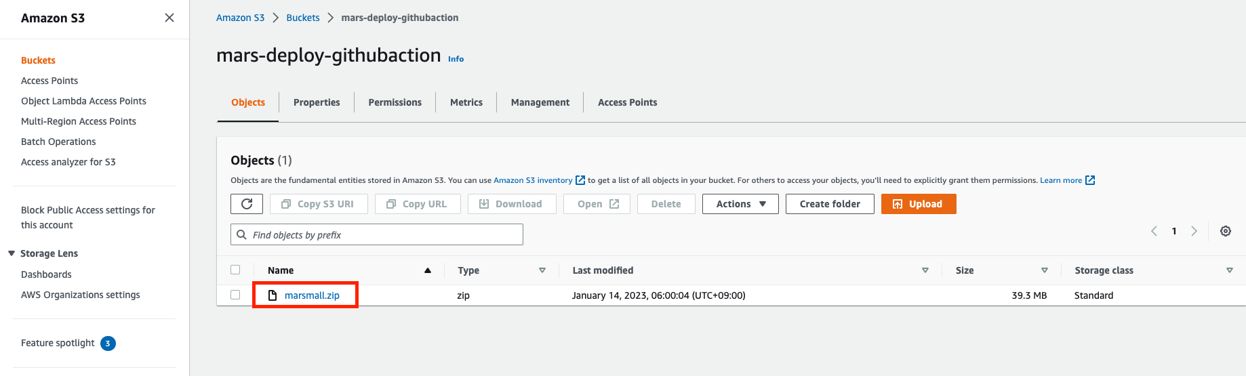Click Create folder button

[830, 204]
